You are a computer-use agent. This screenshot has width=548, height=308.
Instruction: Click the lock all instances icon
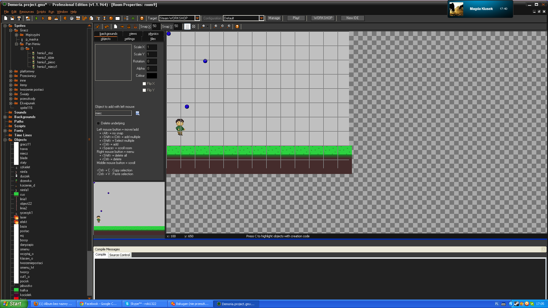point(129,27)
